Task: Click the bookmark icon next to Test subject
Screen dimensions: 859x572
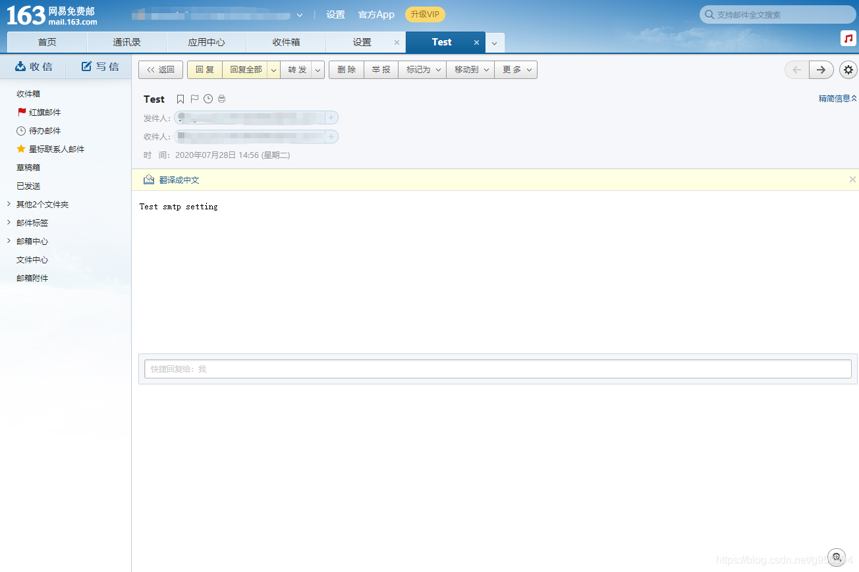Action: (x=180, y=99)
